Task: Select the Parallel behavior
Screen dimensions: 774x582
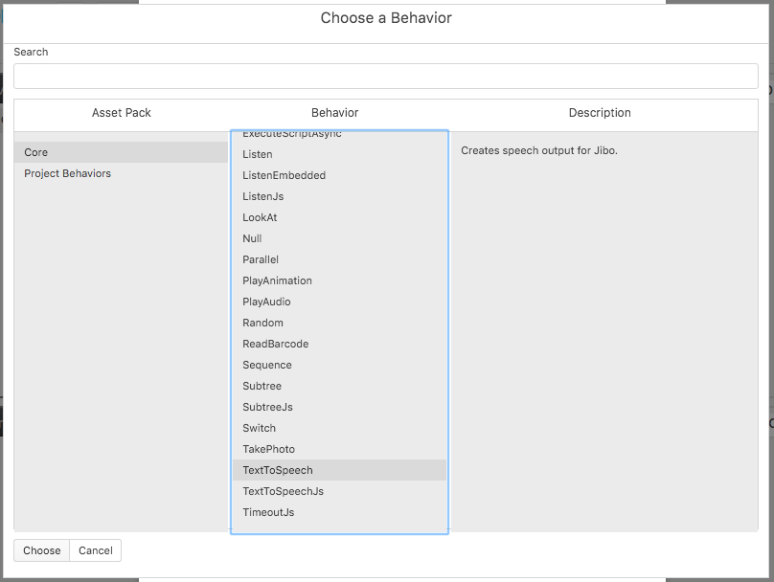Action: click(261, 259)
